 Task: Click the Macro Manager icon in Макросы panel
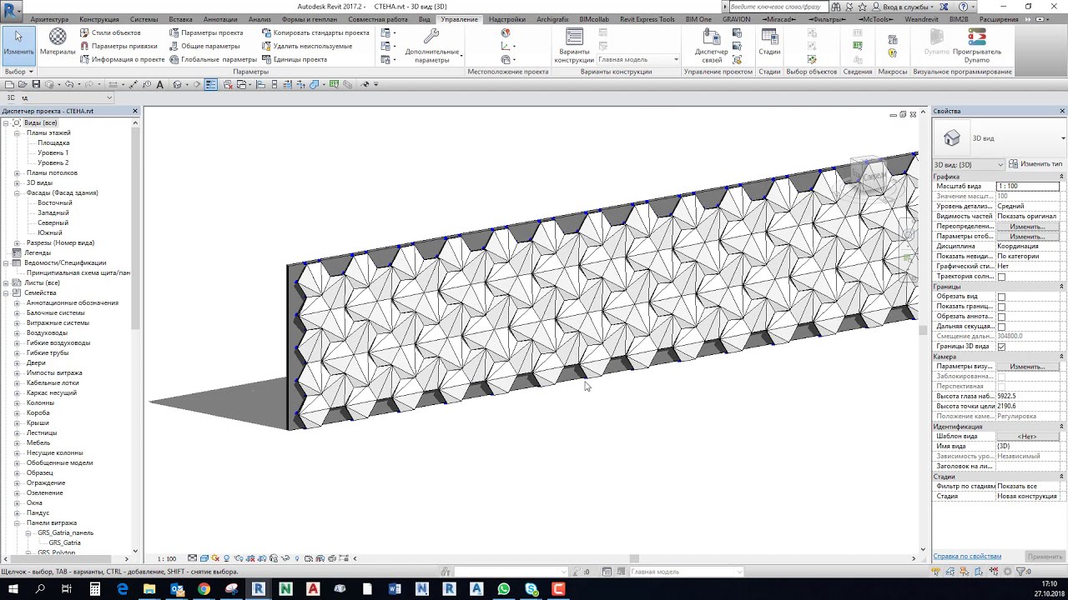[x=893, y=39]
